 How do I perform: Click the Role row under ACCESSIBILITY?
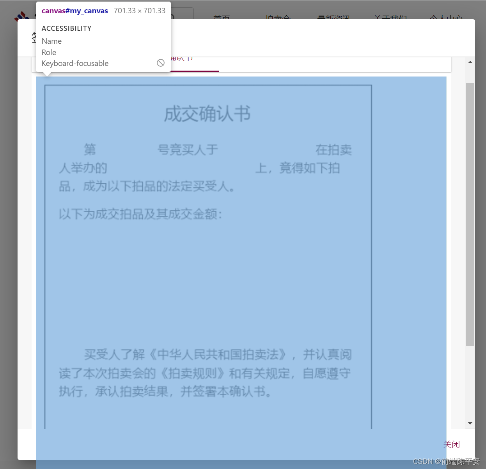(x=49, y=52)
